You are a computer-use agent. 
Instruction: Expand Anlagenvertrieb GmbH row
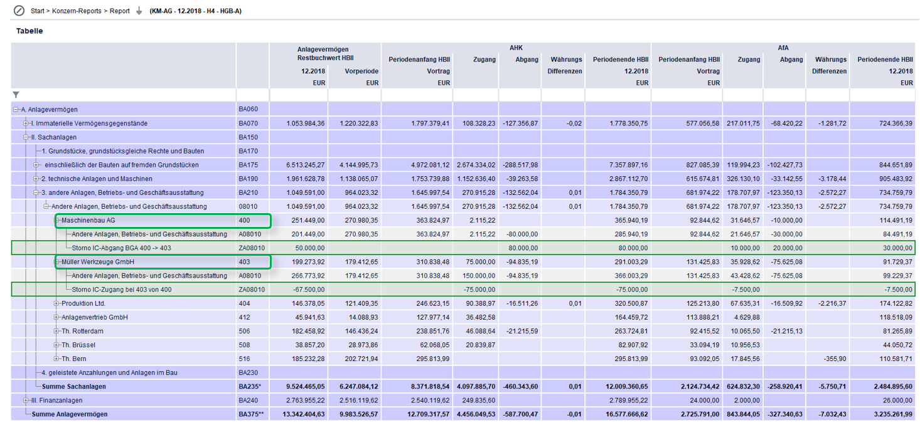coord(57,317)
